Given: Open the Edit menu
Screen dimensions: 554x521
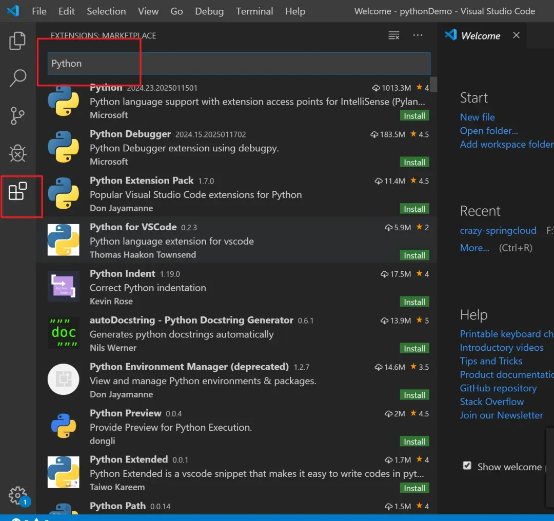Looking at the screenshot, I should [66, 11].
